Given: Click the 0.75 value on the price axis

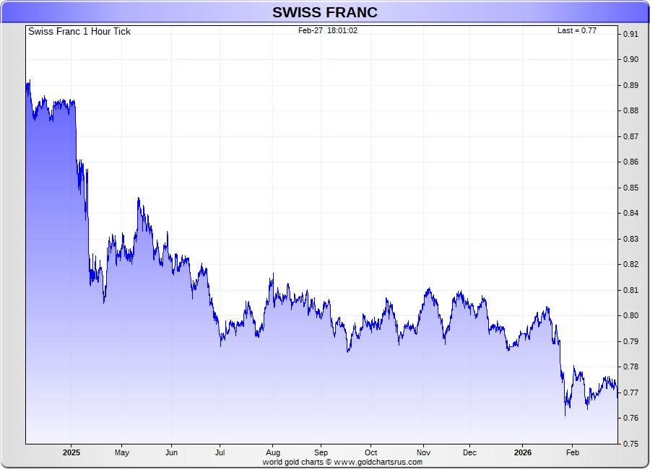Looking at the screenshot, I should coord(630,444).
